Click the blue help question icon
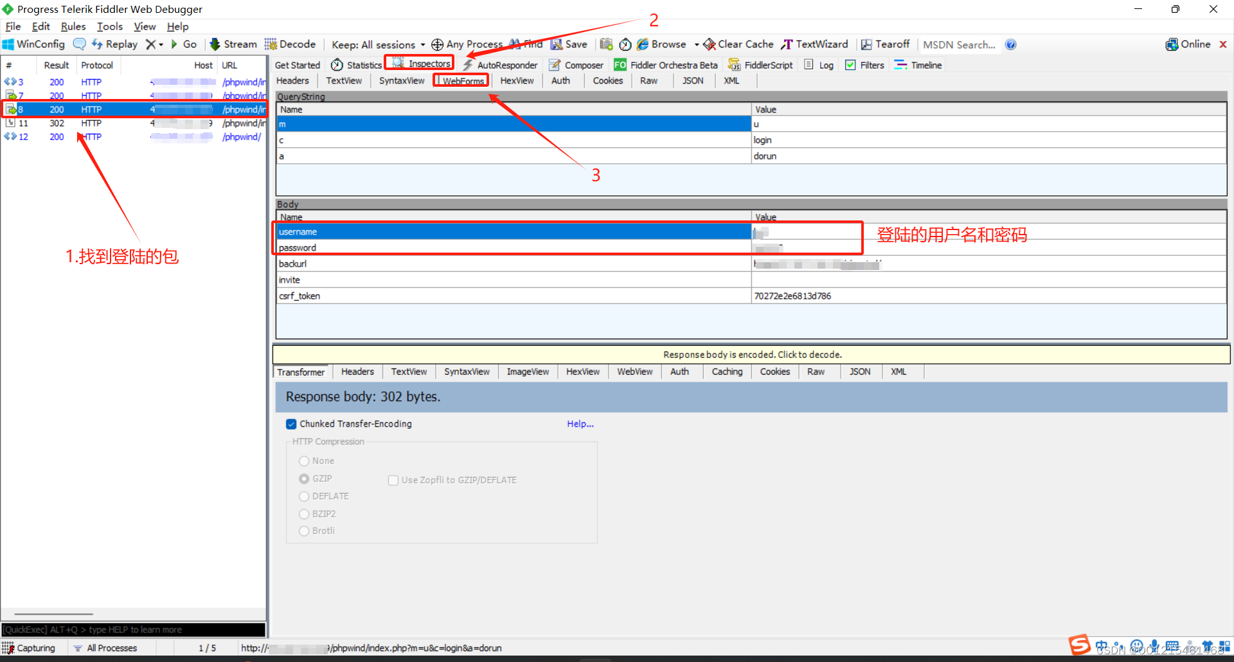 1011,44
